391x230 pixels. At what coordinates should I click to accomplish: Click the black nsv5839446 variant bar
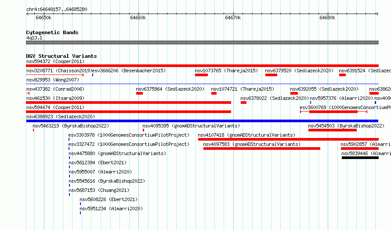coord(360,158)
